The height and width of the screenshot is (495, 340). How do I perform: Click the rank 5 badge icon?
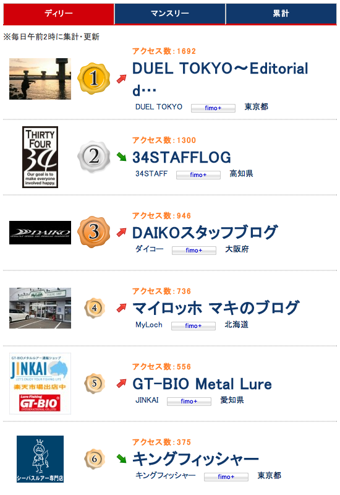[x=95, y=383]
